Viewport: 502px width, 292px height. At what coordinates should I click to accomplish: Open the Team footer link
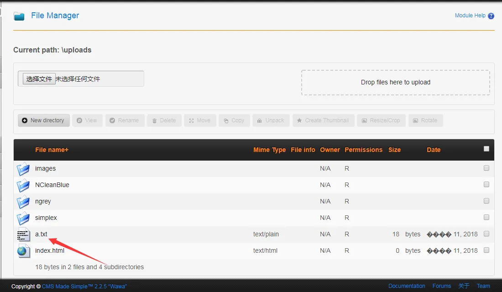tap(483, 286)
